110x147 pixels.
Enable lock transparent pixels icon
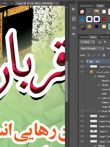(89, 55)
